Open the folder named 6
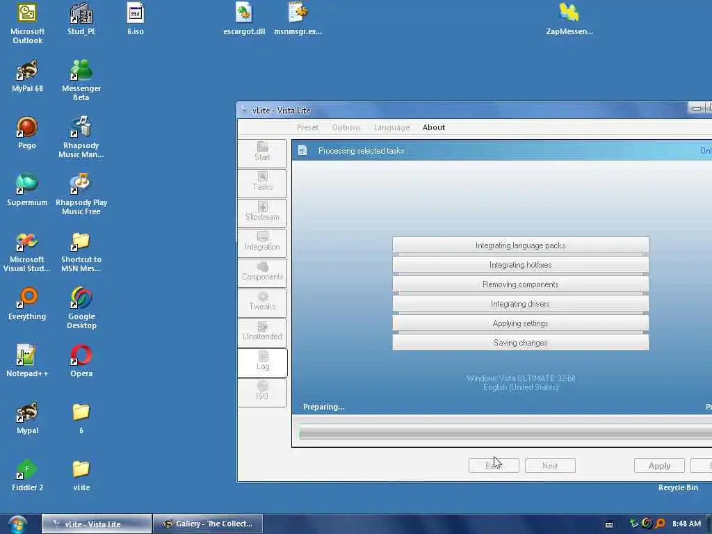Image resolution: width=712 pixels, height=534 pixels. coord(81,418)
